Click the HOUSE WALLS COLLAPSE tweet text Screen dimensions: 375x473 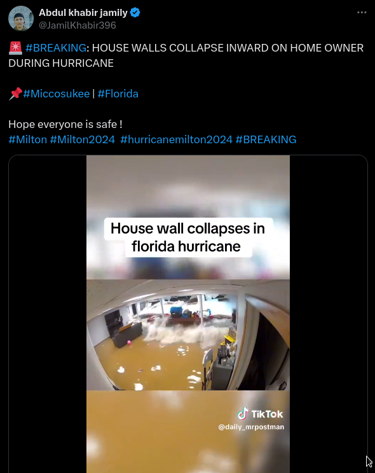186,55
